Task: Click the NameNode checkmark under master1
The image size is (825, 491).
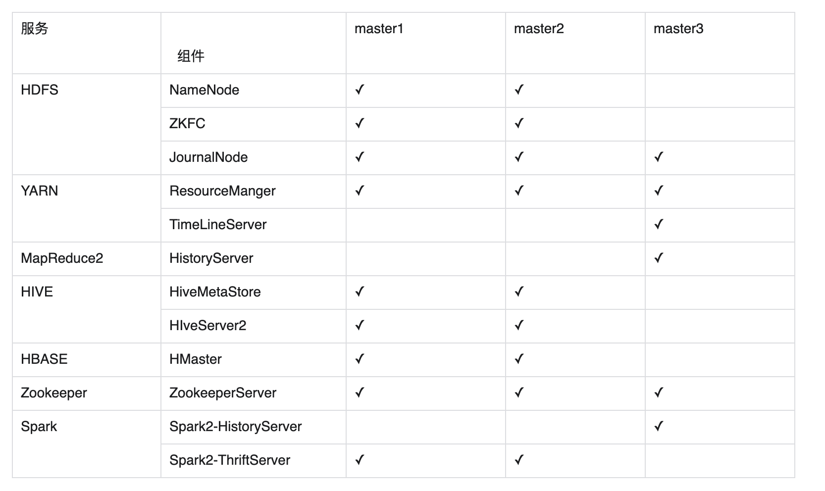Action: (360, 90)
